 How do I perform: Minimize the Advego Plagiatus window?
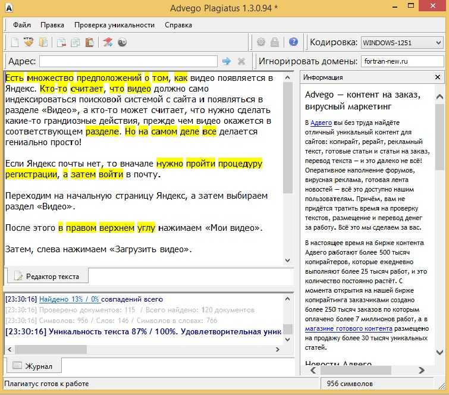pyautogui.click(x=395, y=7)
